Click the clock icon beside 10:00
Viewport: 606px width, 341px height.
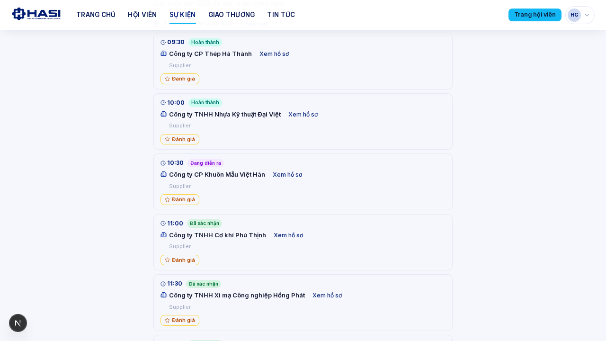pyautogui.click(x=163, y=103)
